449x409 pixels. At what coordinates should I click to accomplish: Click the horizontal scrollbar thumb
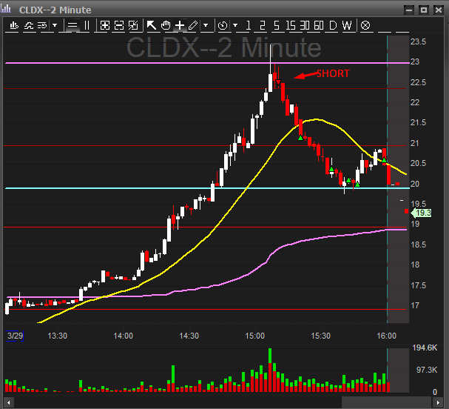tap(387, 402)
